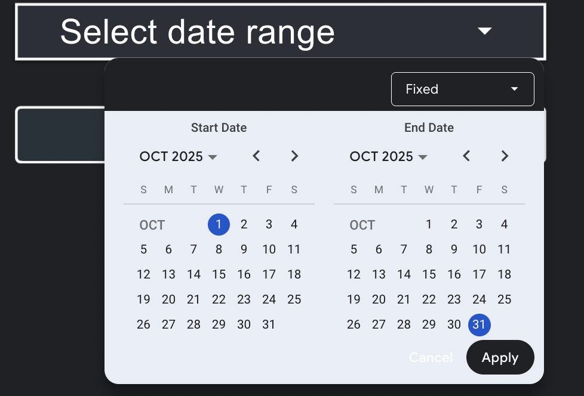
Task: Click the Cancel button
Action: (431, 357)
